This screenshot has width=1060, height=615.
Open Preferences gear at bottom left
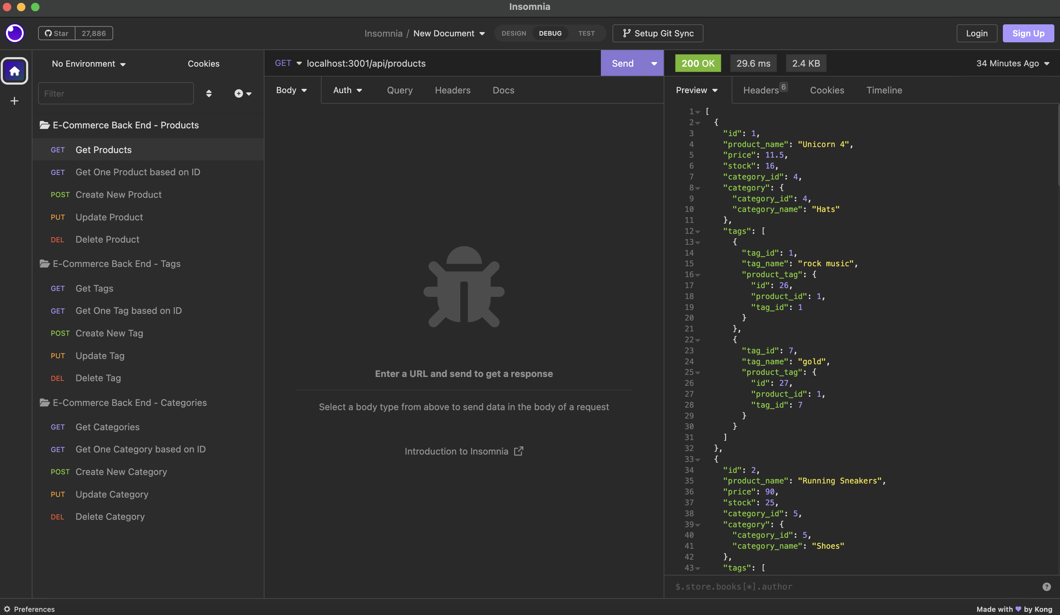click(x=30, y=609)
